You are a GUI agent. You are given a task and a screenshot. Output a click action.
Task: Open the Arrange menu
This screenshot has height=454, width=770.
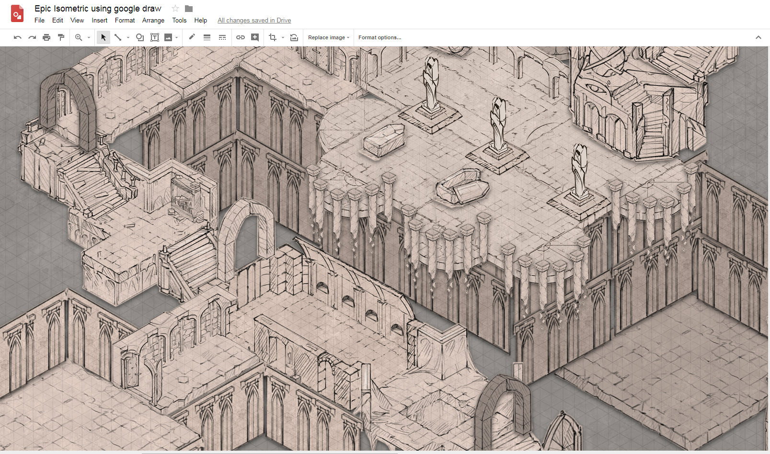tap(153, 20)
